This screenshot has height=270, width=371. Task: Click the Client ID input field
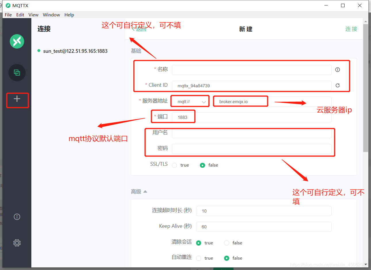pos(252,86)
